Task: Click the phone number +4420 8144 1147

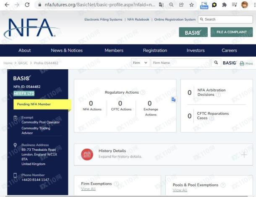Action: pyautogui.click(x=35, y=180)
